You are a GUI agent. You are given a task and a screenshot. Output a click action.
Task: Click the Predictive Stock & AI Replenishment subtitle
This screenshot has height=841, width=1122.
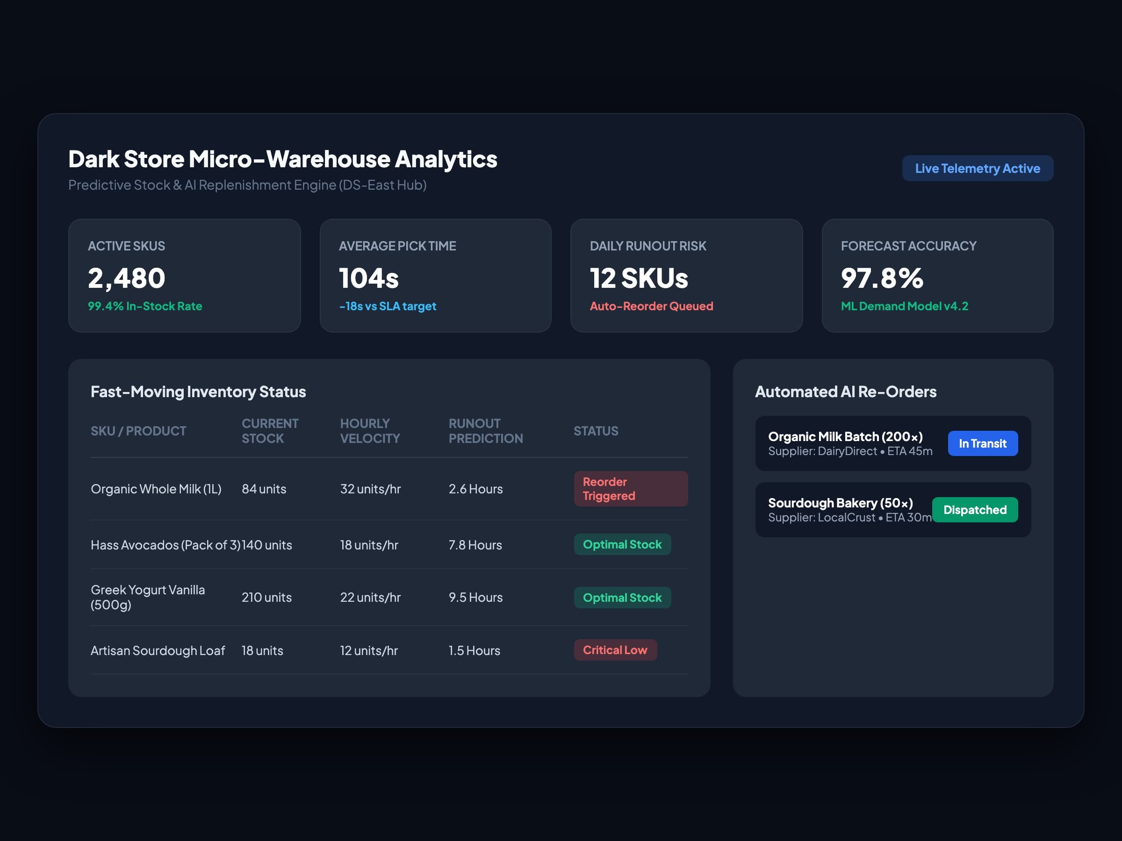click(247, 185)
